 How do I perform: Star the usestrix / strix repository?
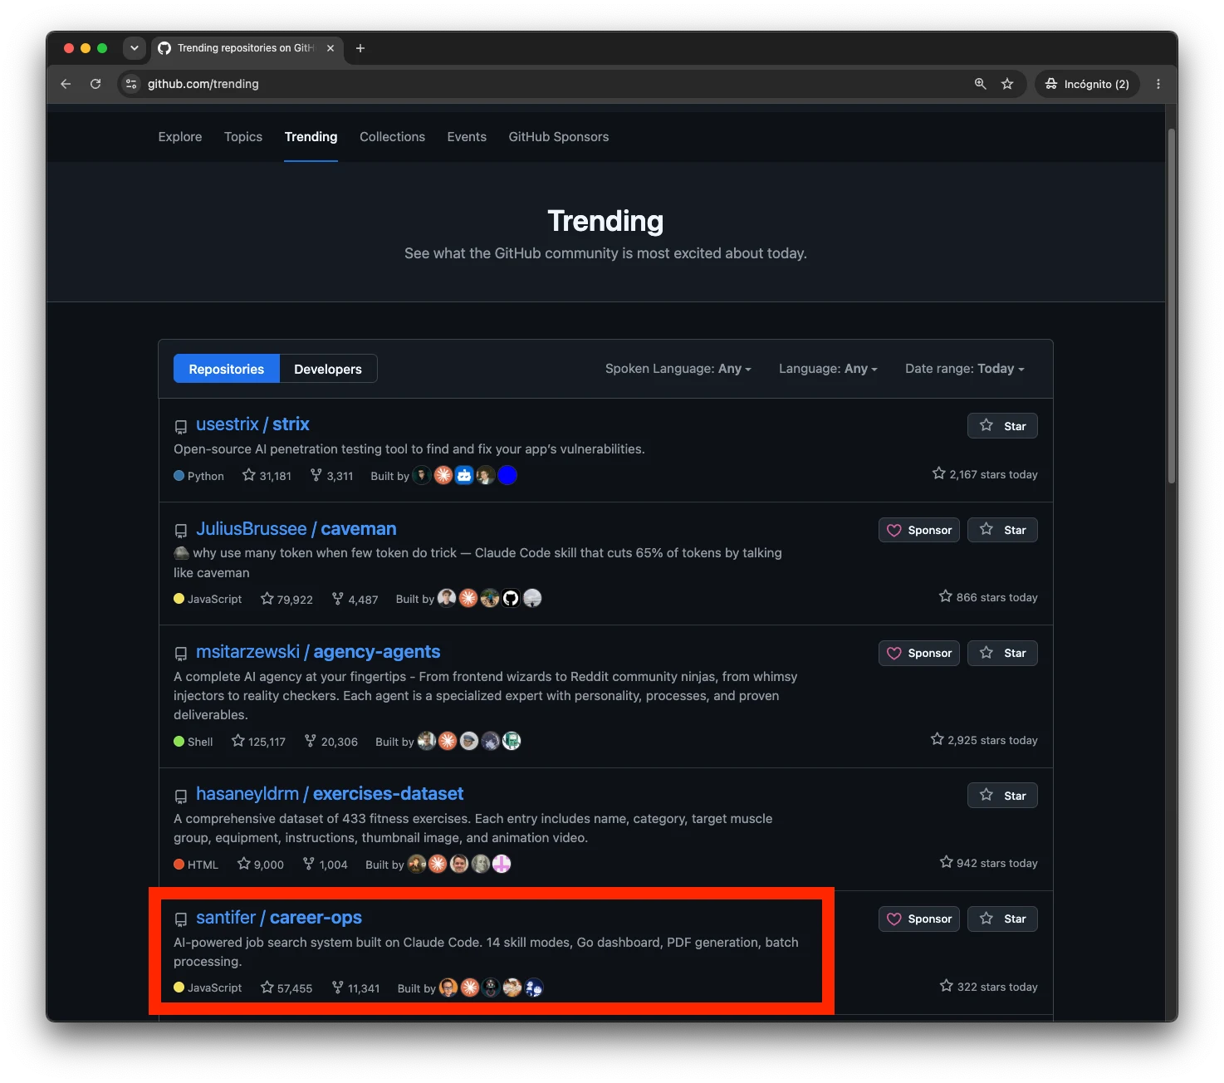[1002, 426]
